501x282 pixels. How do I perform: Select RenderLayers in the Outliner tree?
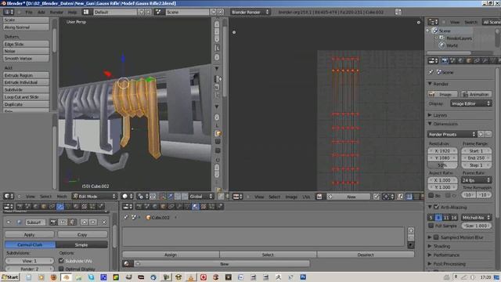click(459, 38)
